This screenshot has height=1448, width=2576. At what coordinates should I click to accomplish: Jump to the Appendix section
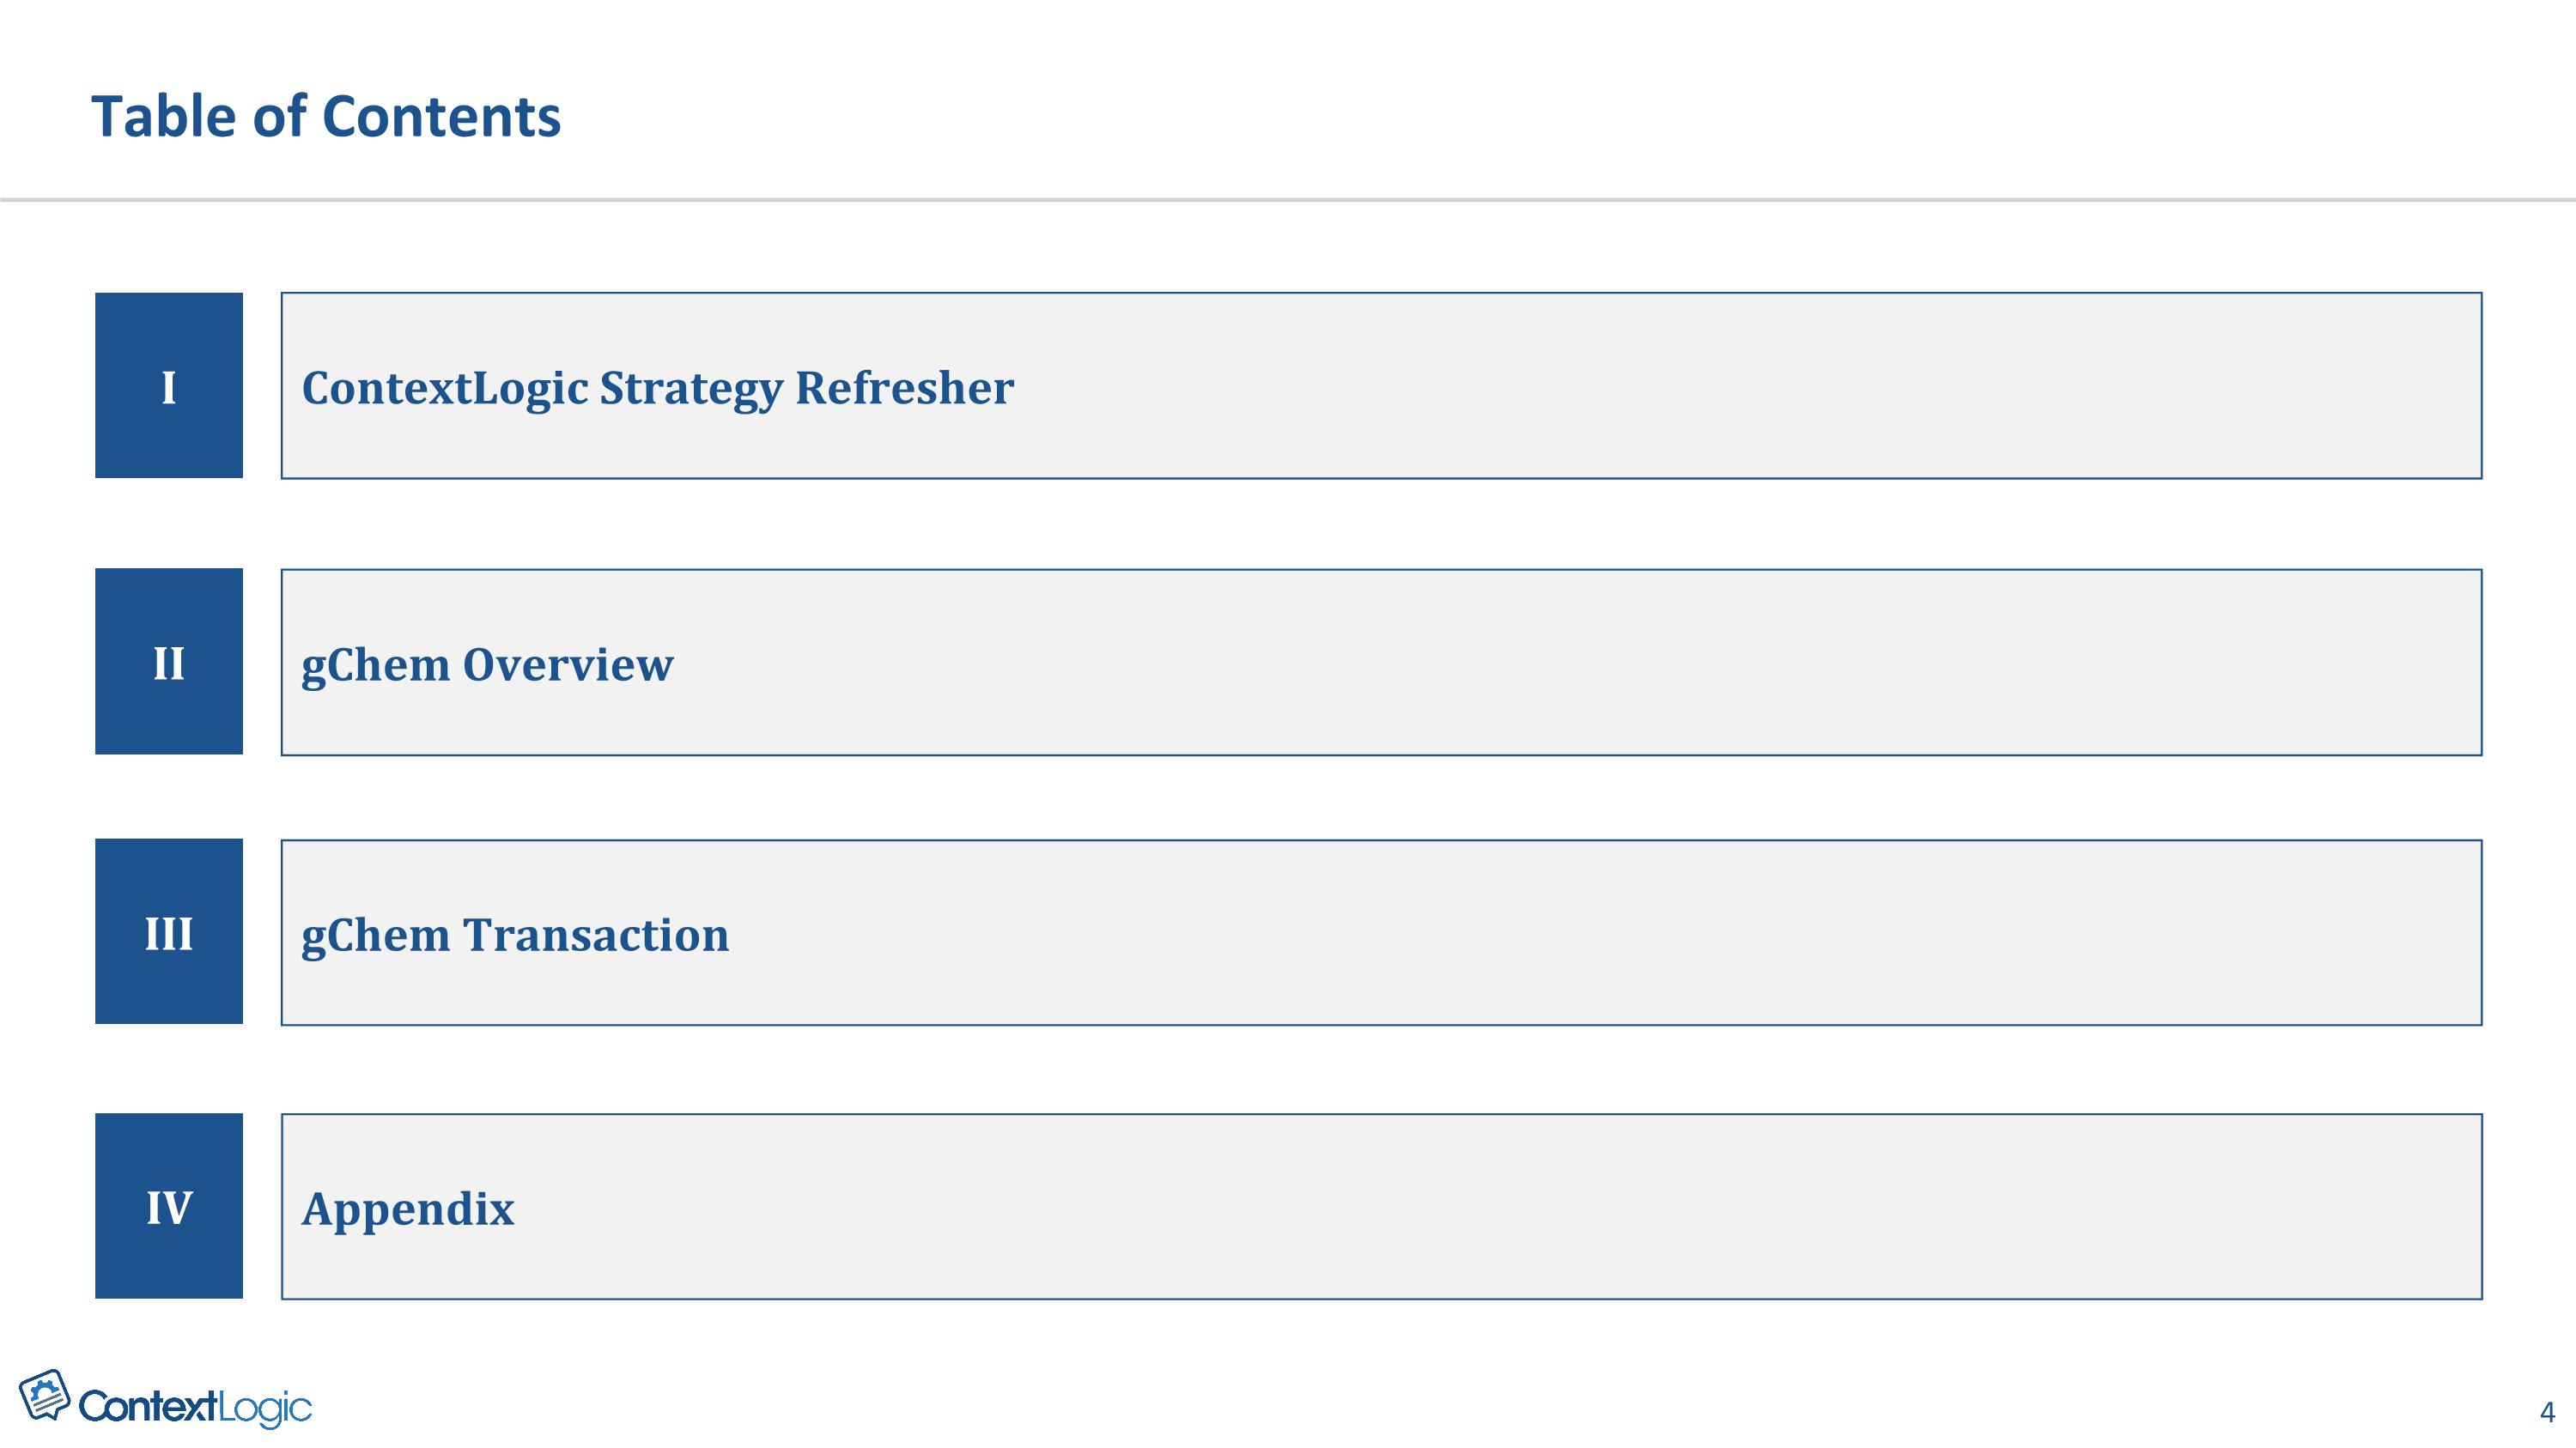tap(1381, 1207)
